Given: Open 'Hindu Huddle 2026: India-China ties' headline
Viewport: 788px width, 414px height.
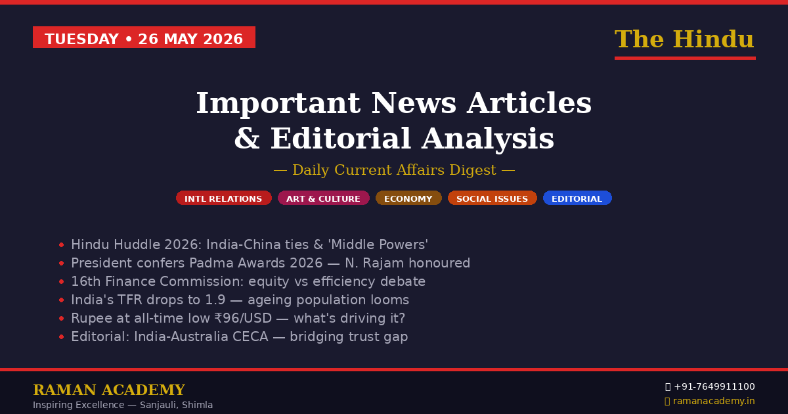Looking at the screenshot, I should tap(250, 244).
